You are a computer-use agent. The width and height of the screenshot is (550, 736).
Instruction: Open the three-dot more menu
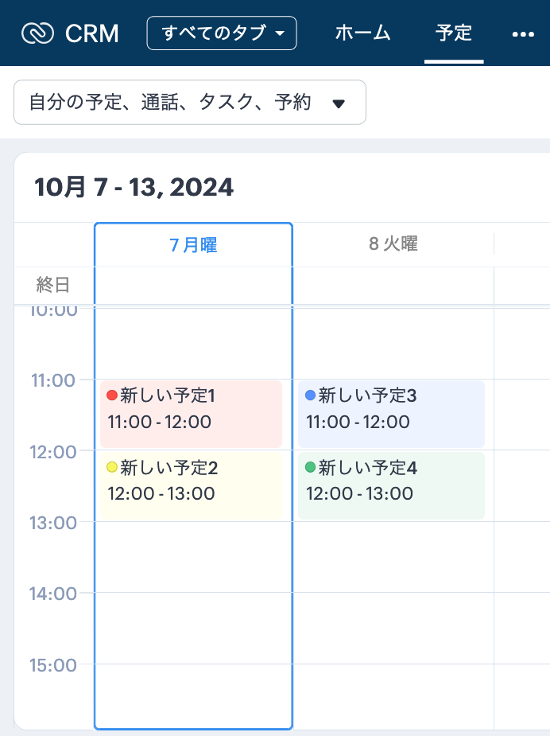tap(523, 34)
